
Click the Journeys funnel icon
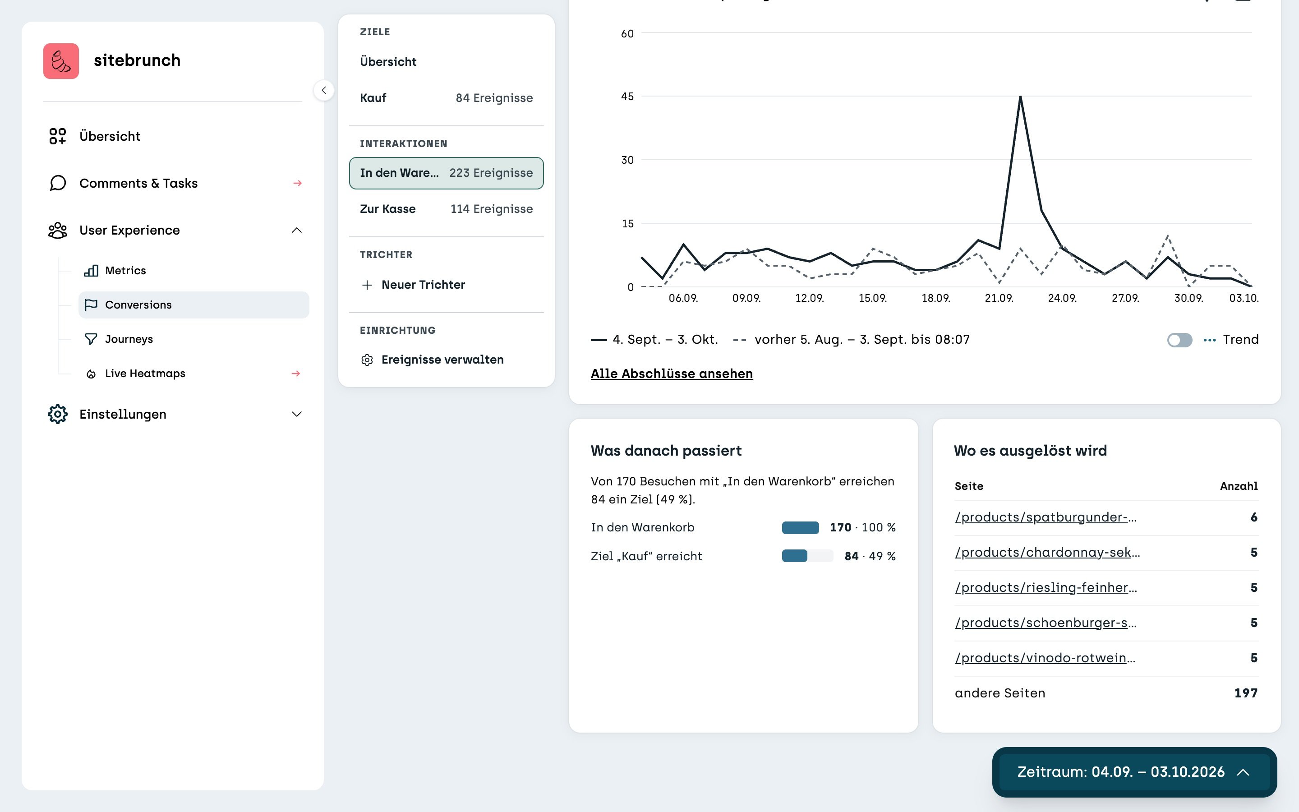tap(91, 339)
